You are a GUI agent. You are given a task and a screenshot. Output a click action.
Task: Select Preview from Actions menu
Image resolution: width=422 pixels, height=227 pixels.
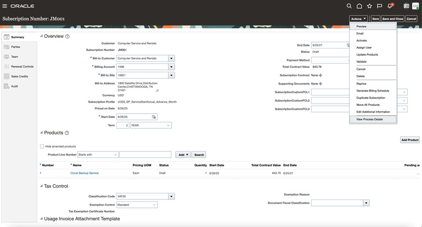point(373,26)
